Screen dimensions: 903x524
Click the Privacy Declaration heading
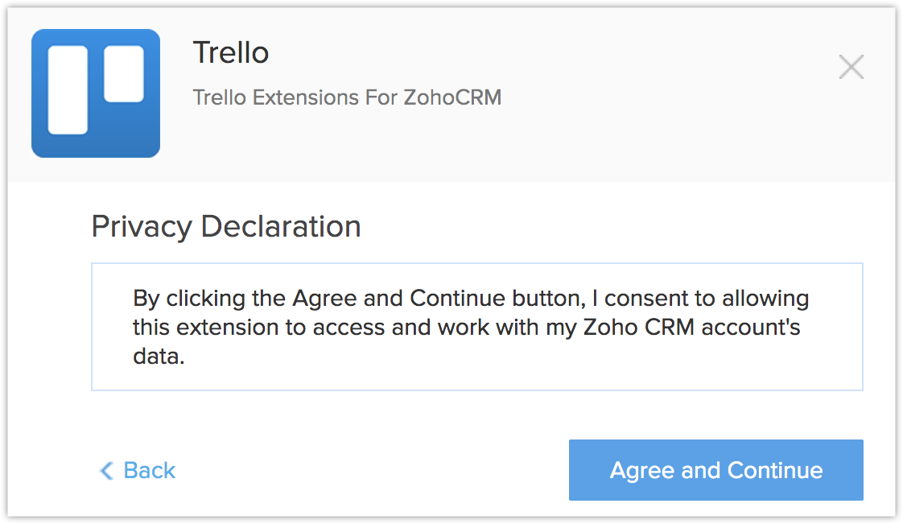(226, 227)
